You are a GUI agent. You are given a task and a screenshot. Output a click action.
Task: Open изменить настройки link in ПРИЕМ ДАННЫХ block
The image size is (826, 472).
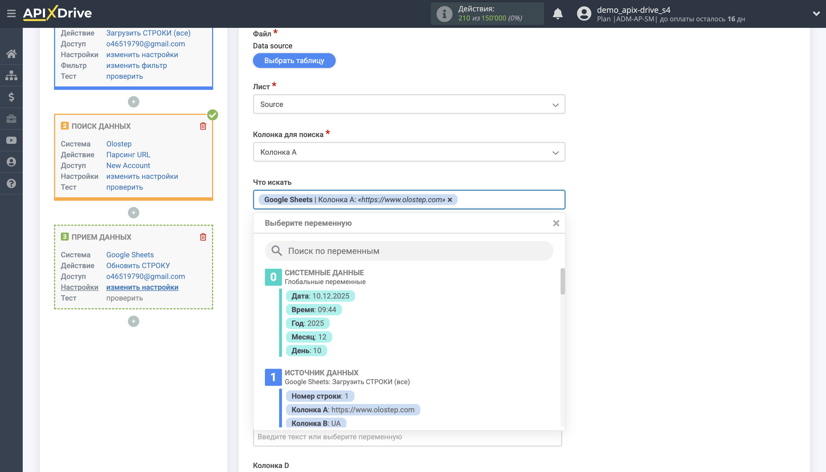pos(143,287)
